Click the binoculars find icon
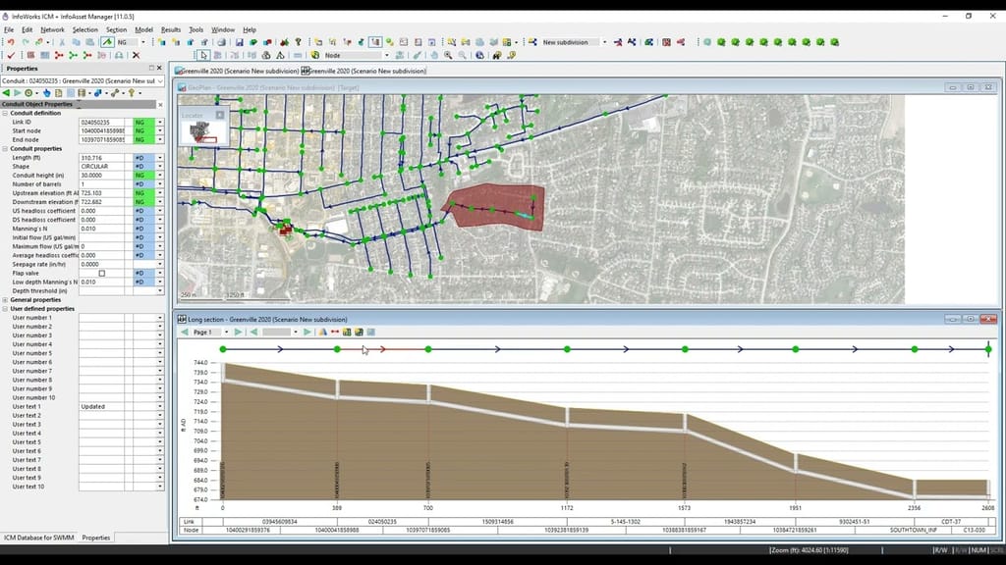Image resolution: width=1006 pixels, height=565 pixels. [496, 56]
